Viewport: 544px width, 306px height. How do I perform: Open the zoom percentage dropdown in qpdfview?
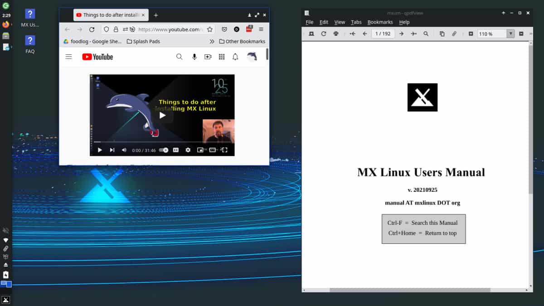pyautogui.click(x=511, y=34)
